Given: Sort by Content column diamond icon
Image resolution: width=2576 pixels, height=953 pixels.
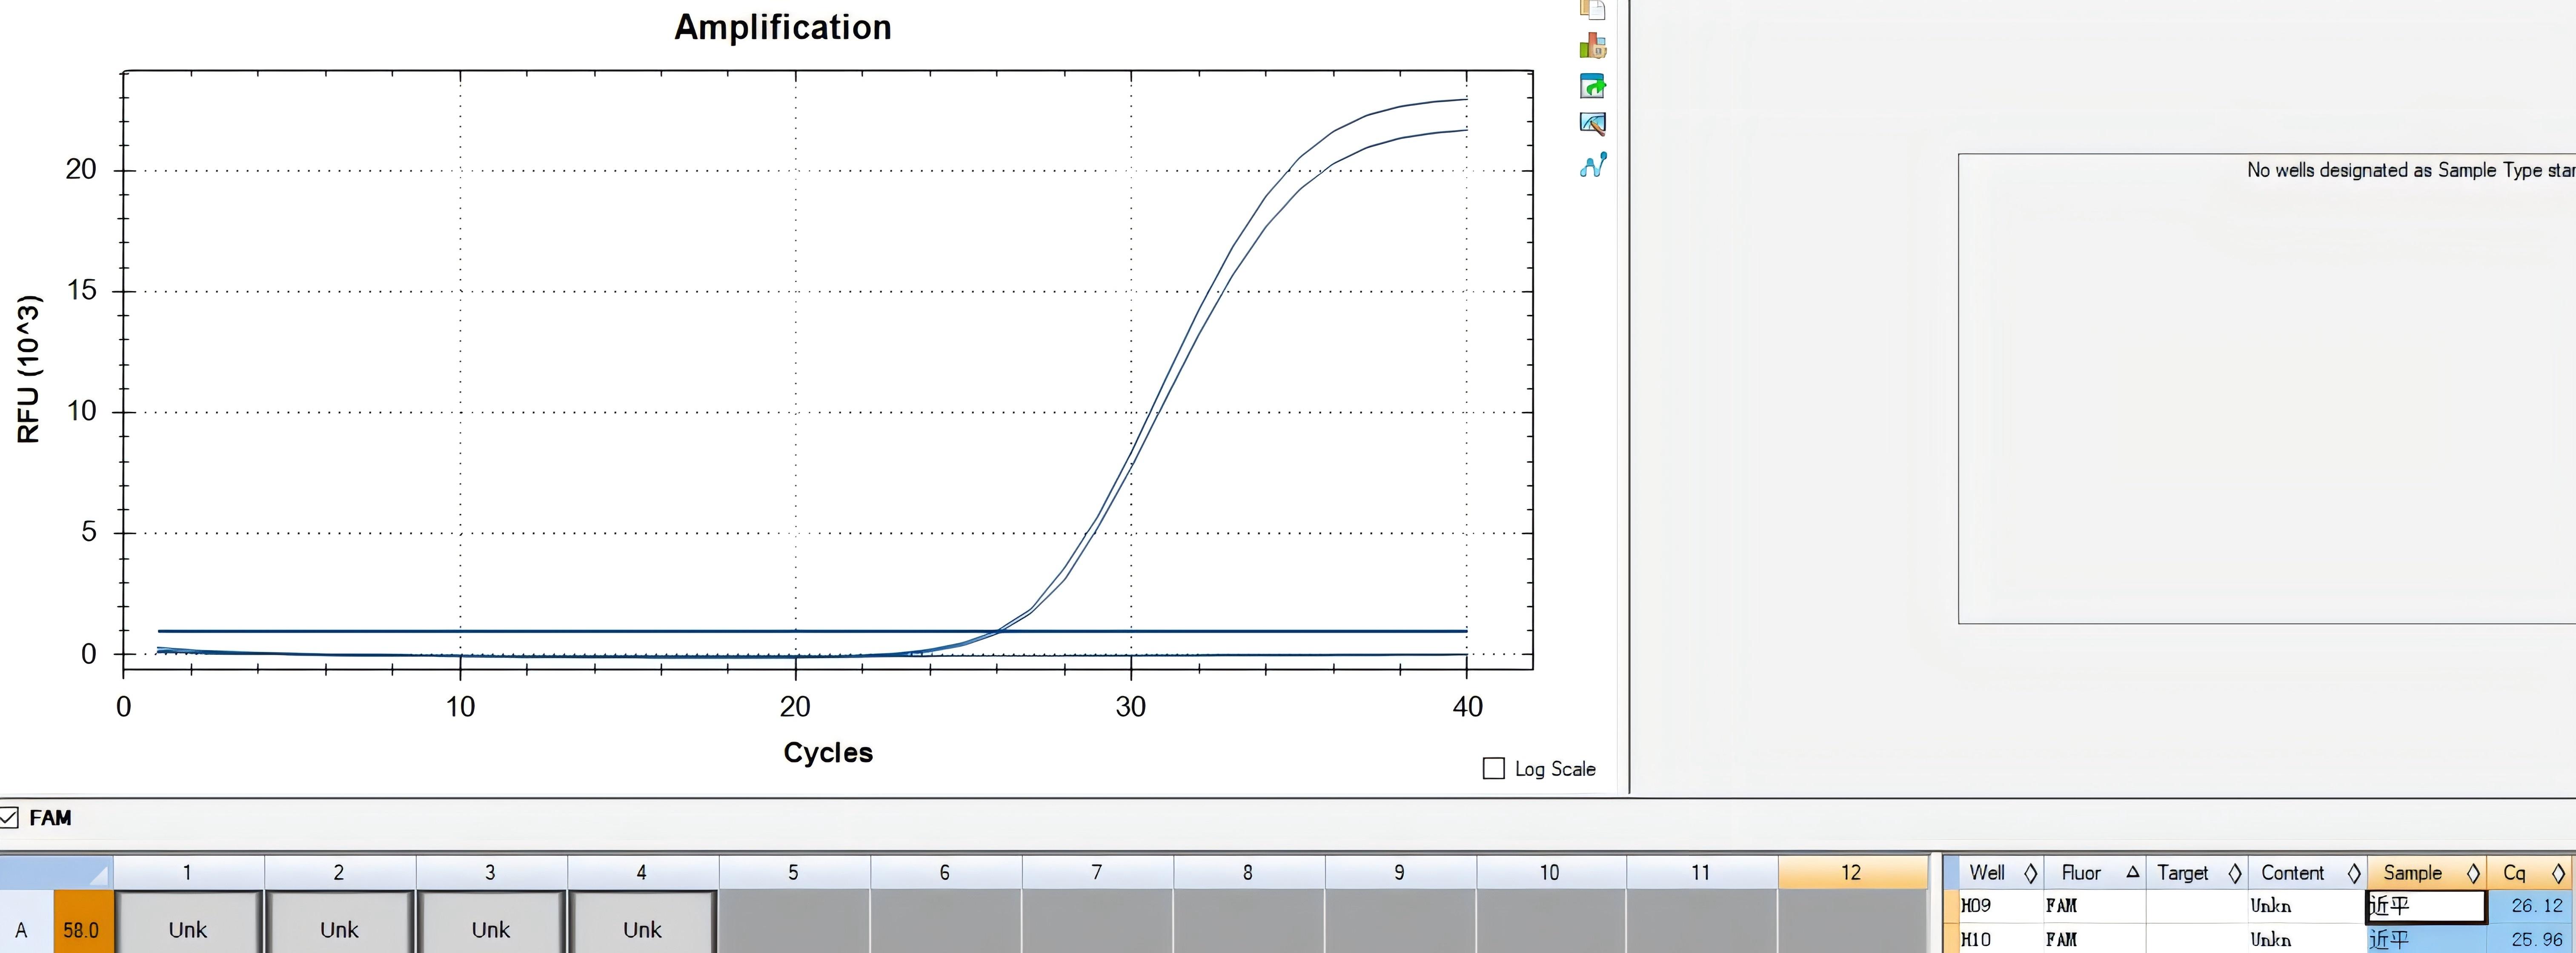Looking at the screenshot, I should [2354, 873].
